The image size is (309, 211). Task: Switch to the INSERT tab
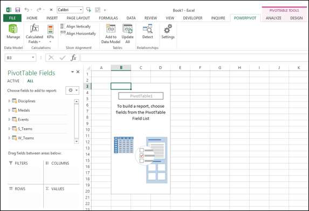(x=52, y=18)
